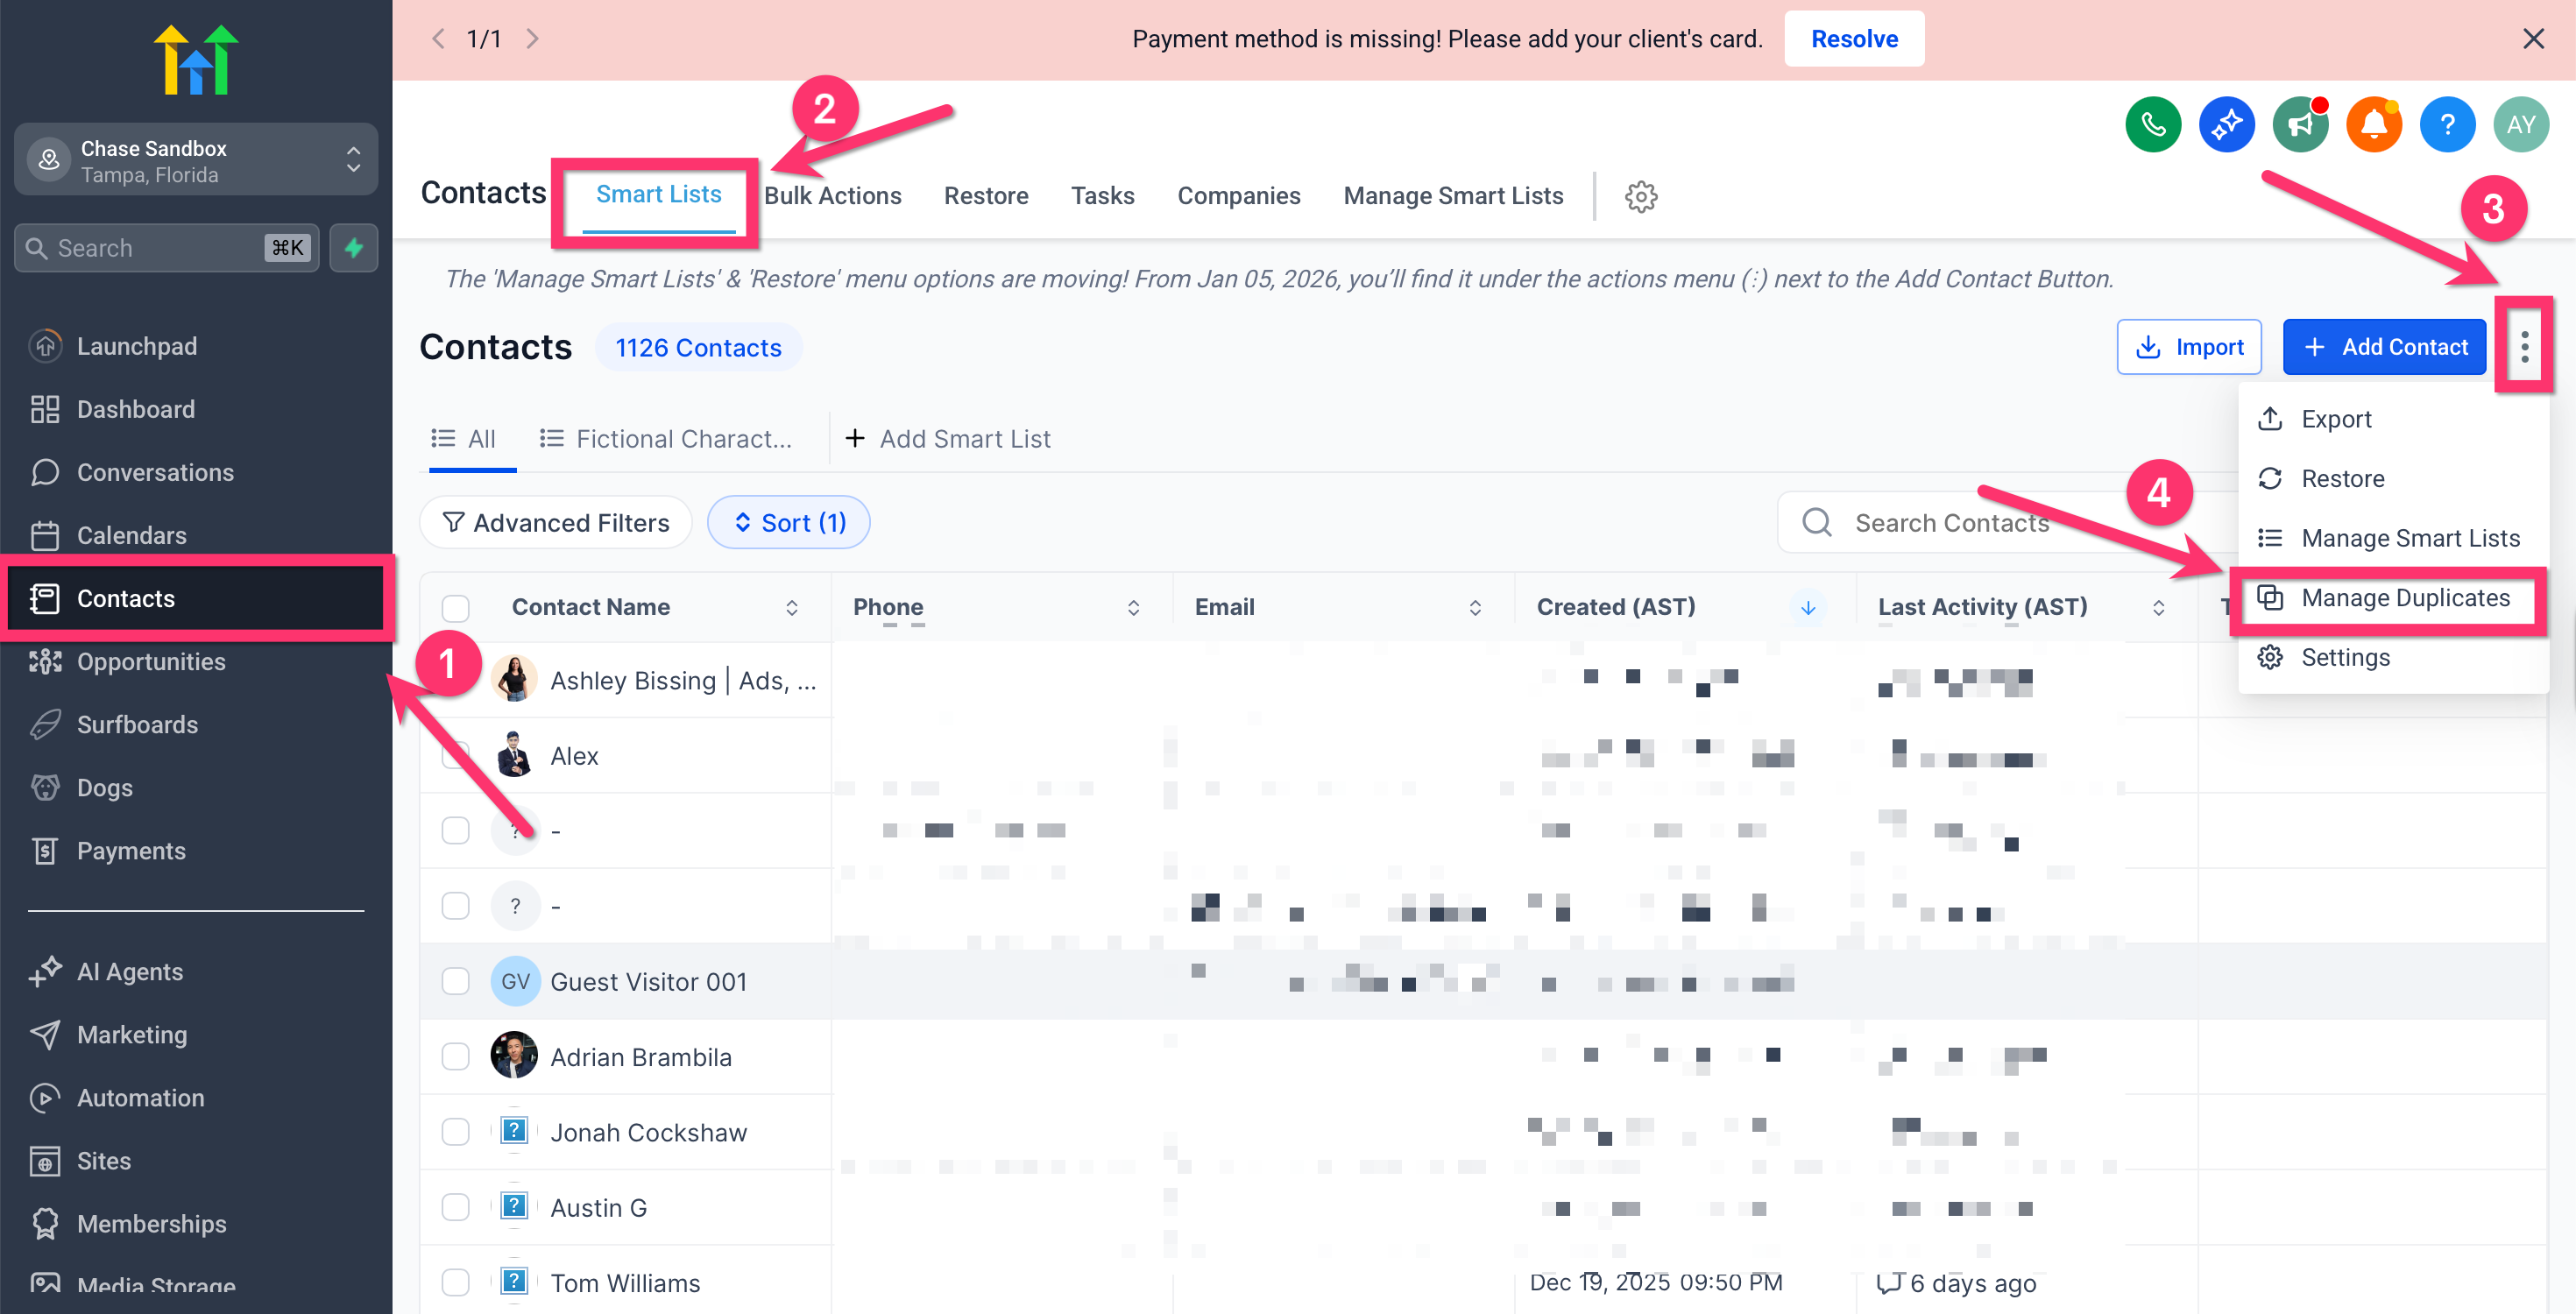This screenshot has height=1314, width=2576.
Task: Open the Sort (1) dropdown
Action: [x=788, y=522]
